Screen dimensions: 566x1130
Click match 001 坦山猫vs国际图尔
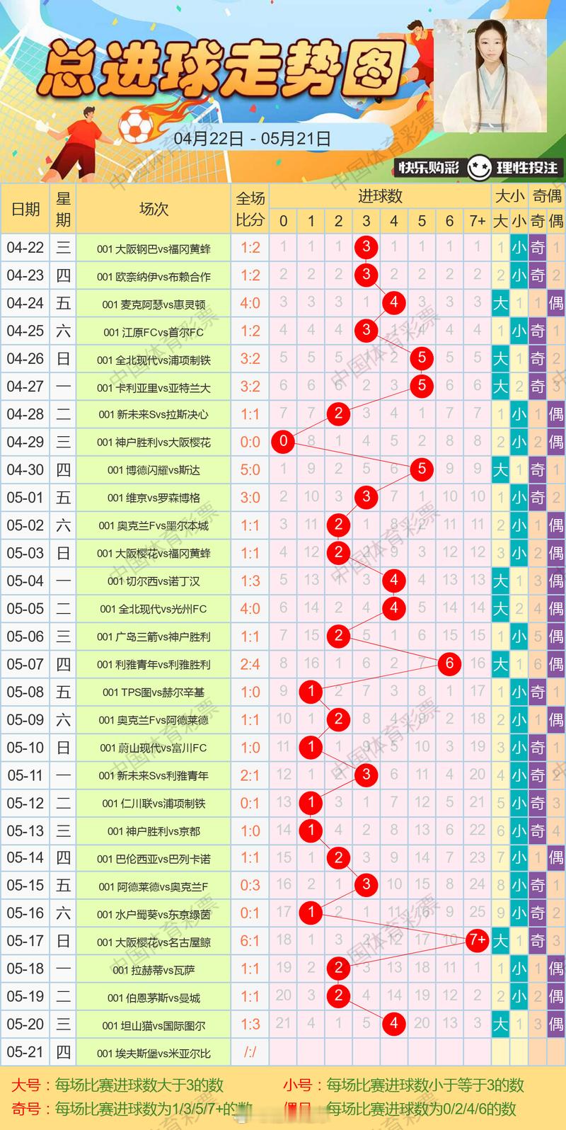pyautogui.click(x=154, y=1025)
